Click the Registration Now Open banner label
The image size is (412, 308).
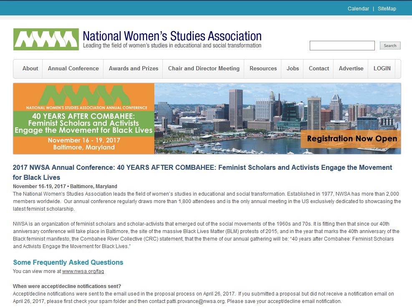[x=351, y=139]
